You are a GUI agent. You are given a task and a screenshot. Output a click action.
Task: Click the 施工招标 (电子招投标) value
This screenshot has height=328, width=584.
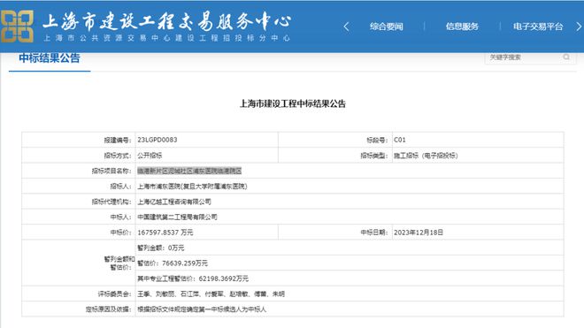pyautogui.click(x=426, y=156)
